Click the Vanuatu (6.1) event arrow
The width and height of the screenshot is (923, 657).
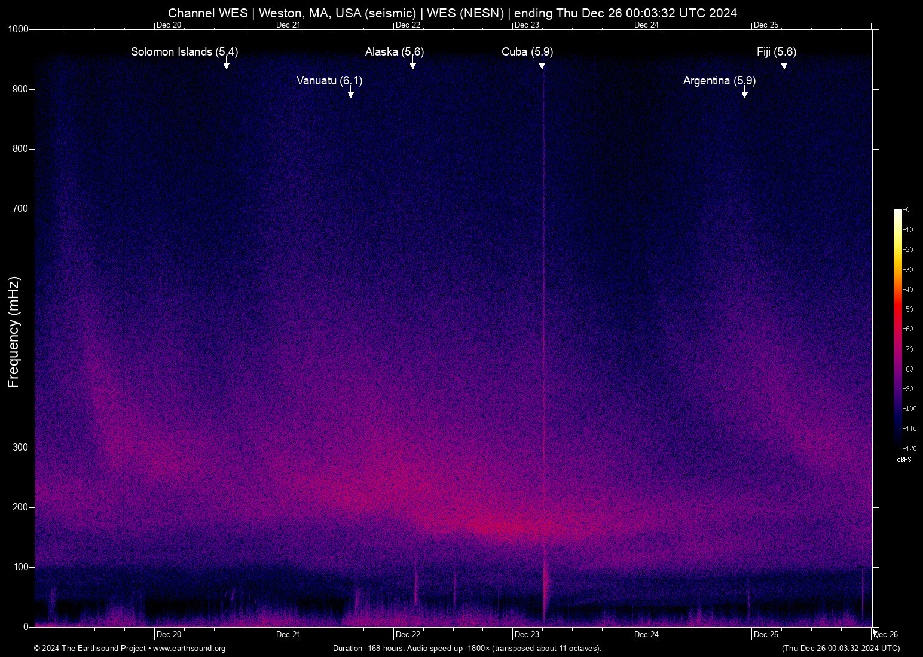[x=350, y=93]
